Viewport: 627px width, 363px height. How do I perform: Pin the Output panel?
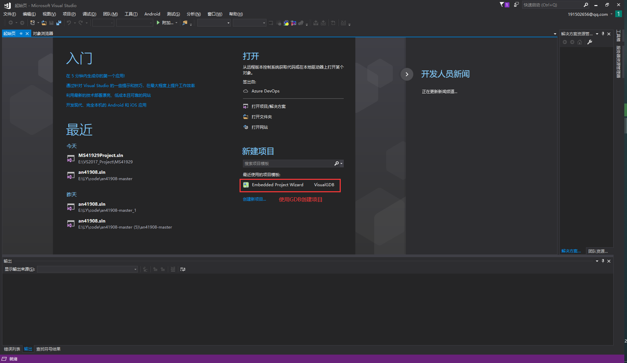(603, 261)
